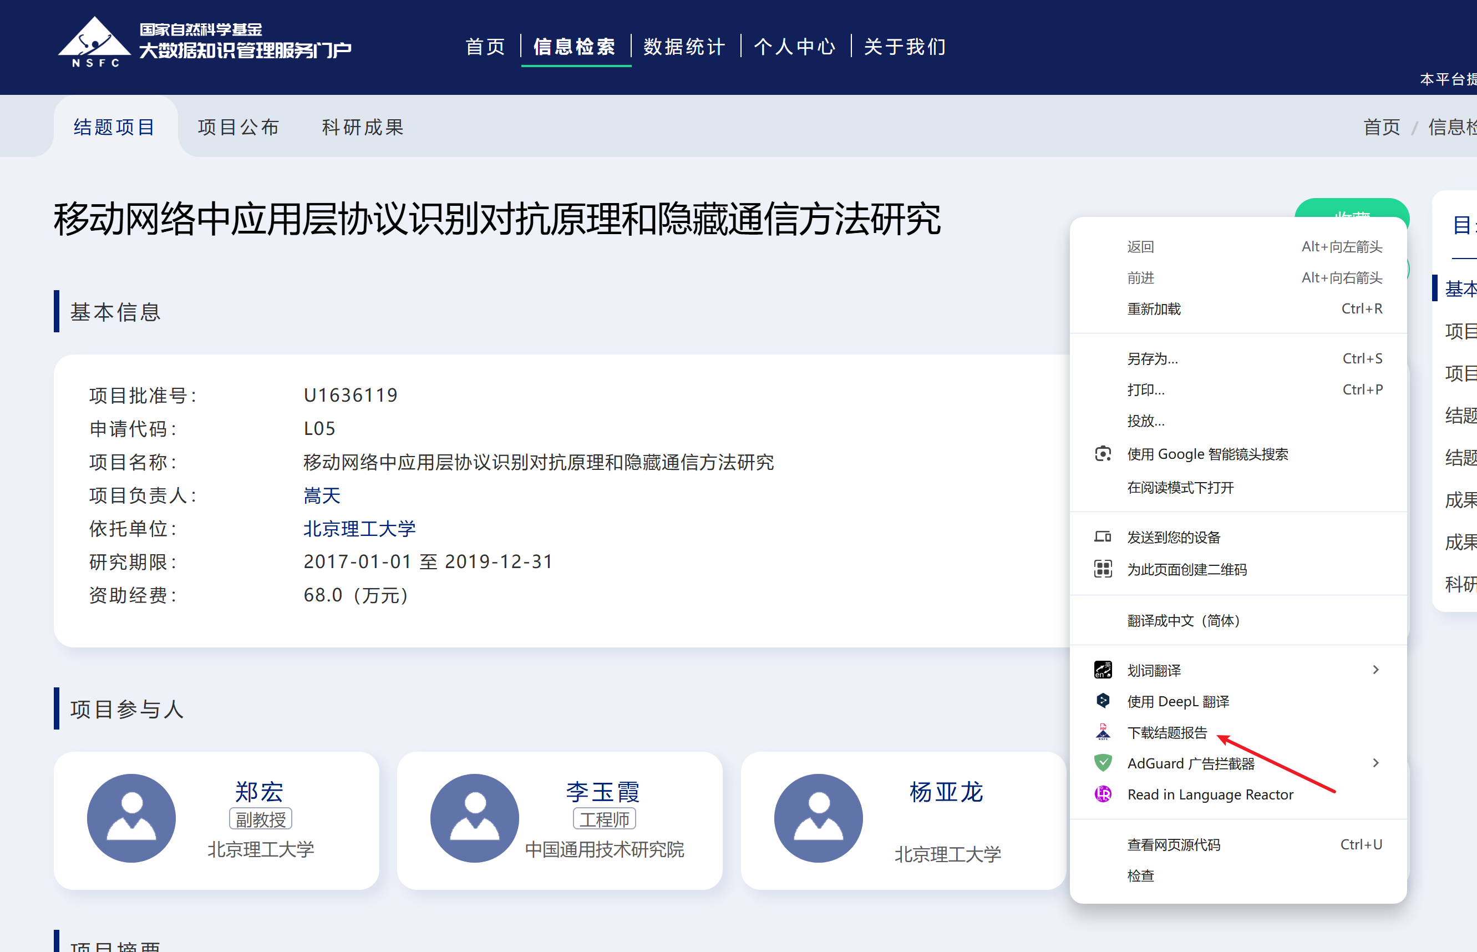The width and height of the screenshot is (1477, 952).
Task: Open the 北京理工大学 institution link
Action: click(359, 529)
